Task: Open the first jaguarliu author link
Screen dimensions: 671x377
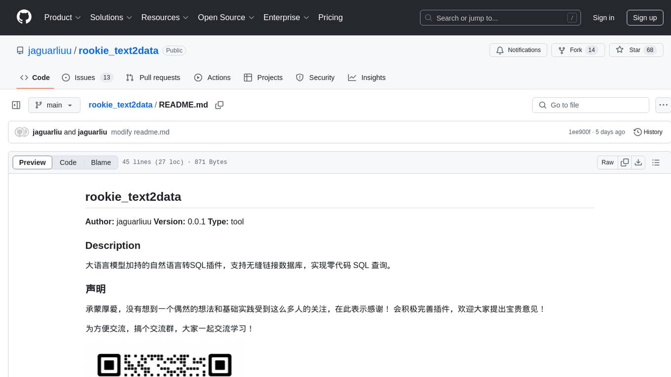Action: pos(47,132)
